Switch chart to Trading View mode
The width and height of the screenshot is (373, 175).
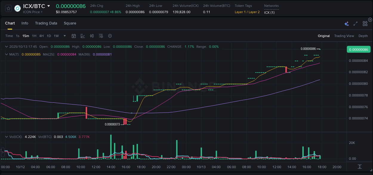344,36
